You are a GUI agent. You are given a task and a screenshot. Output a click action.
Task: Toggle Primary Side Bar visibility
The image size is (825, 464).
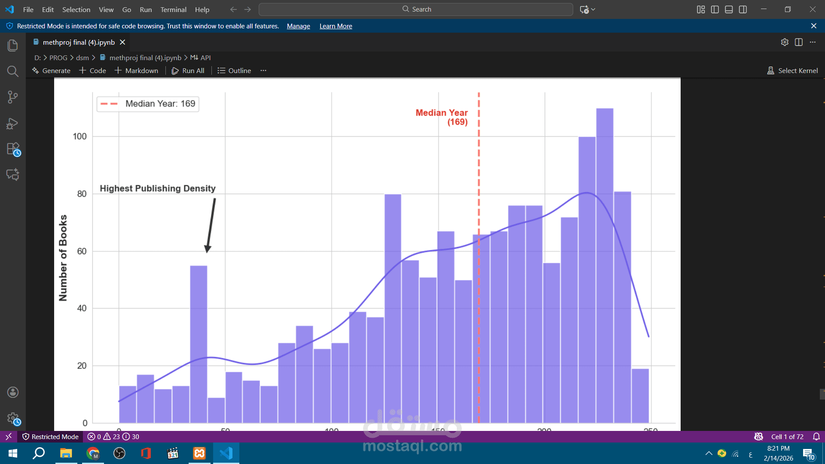715,9
